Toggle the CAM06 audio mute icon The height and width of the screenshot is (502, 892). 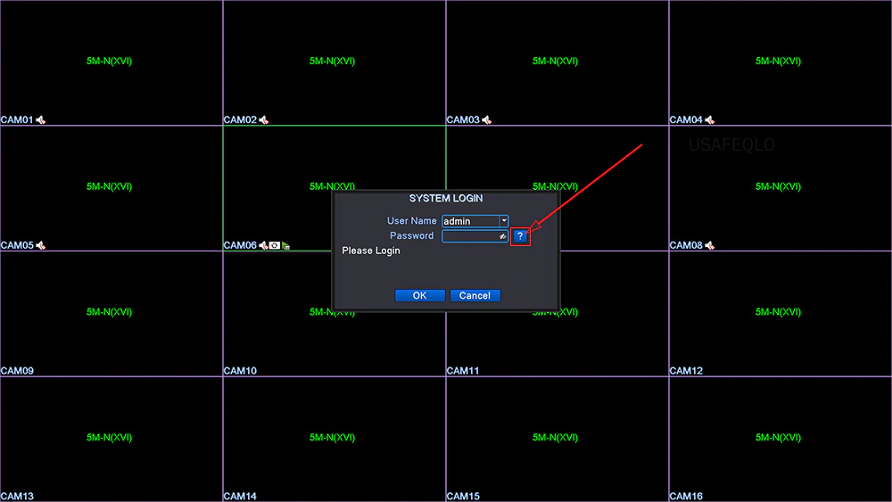(264, 245)
